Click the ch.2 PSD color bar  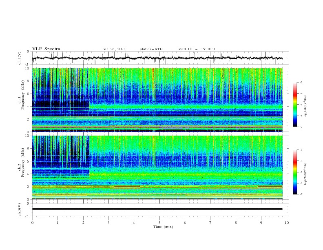tap(295, 172)
